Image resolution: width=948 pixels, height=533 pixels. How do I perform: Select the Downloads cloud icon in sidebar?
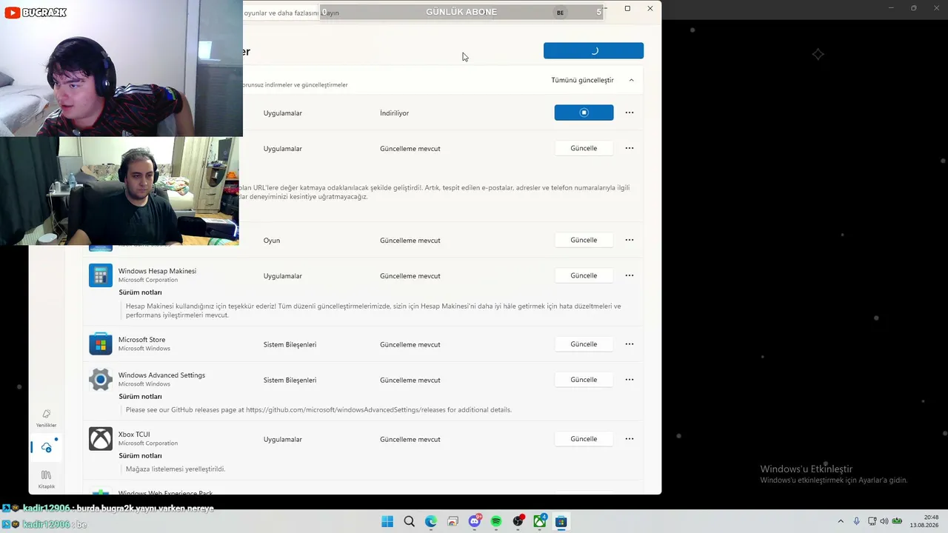pyautogui.click(x=46, y=448)
